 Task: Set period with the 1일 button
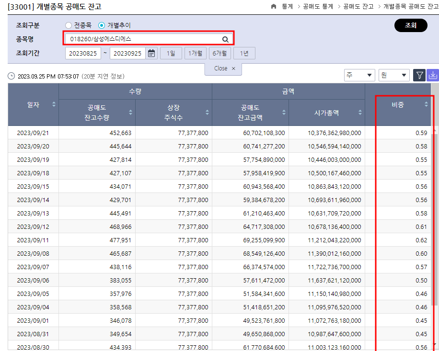point(171,53)
